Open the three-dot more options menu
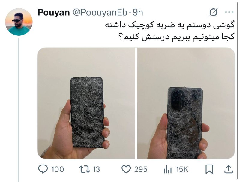 tap(229, 12)
